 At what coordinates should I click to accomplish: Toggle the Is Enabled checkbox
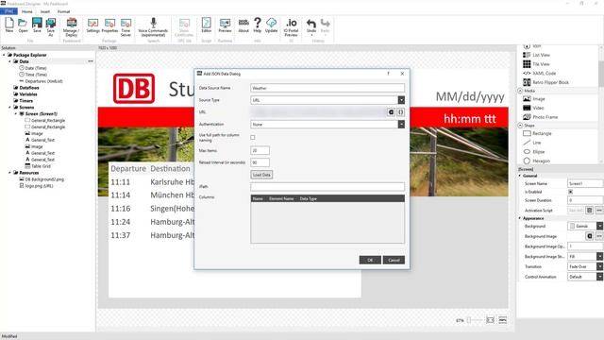coord(570,192)
